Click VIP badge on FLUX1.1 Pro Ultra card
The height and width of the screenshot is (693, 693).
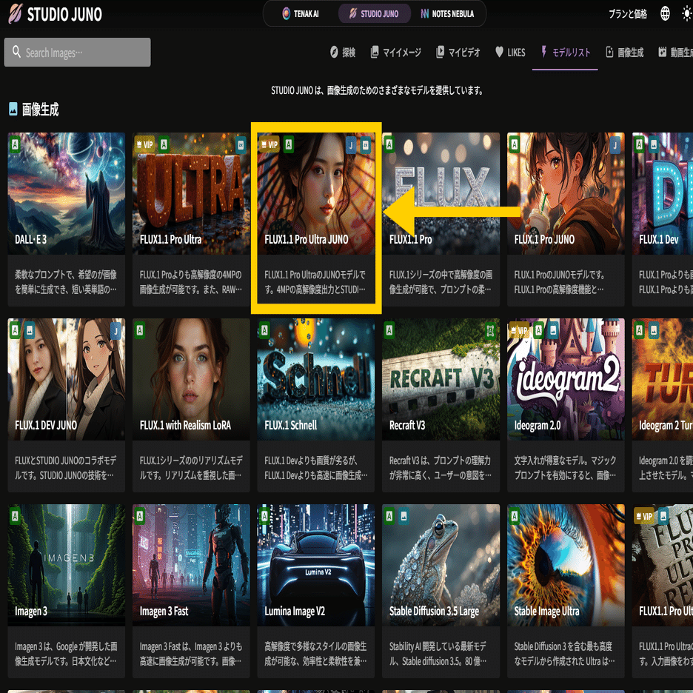(x=144, y=144)
